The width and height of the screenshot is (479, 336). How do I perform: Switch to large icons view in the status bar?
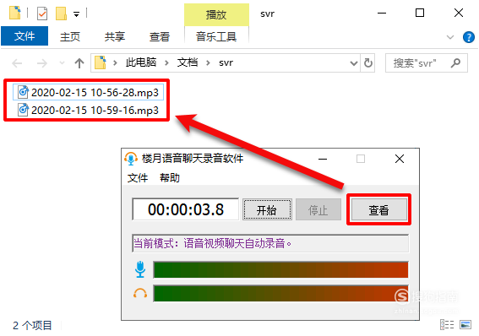tap(465, 325)
